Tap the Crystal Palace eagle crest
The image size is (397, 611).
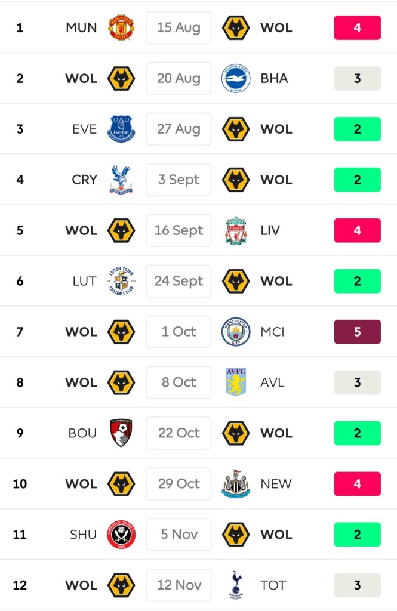tap(121, 180)
